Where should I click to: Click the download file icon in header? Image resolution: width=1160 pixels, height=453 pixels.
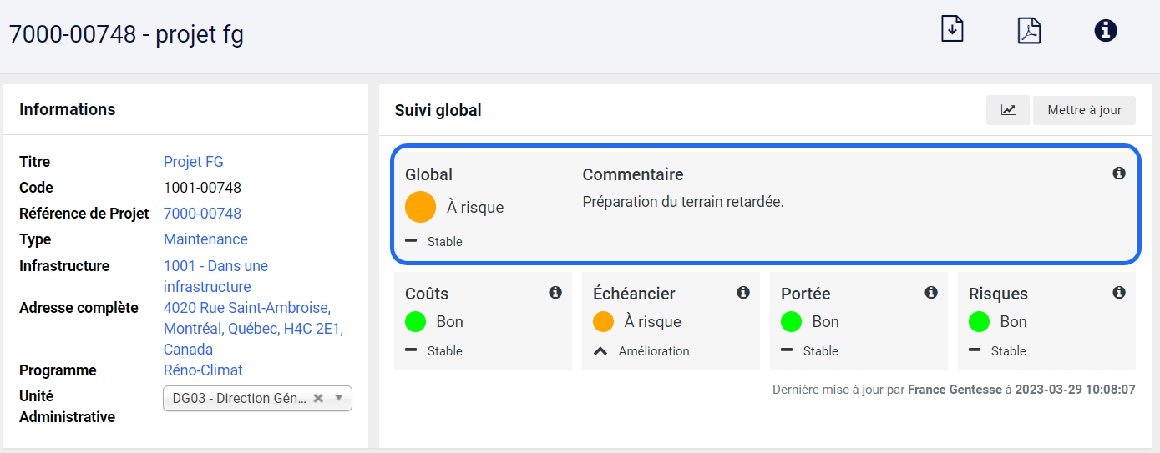click(952, 29)
